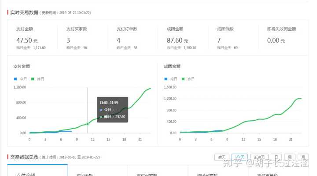Toggle the 昨日 legend in 支付金额 chart

37,79
